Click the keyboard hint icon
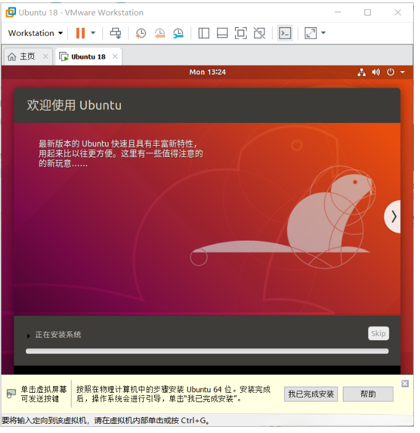The image size is (420, 433). (11, 393)
